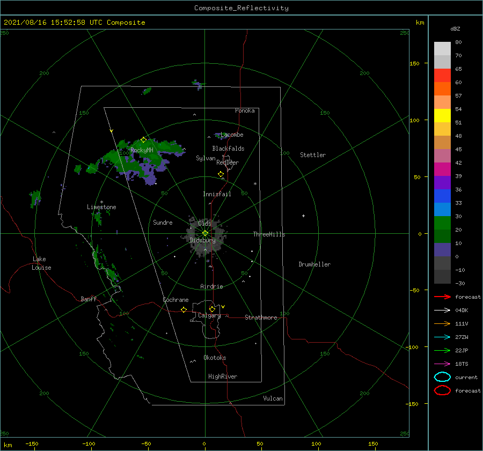Viewport: 483px width, 451px height.
Task: Click the Drumheller town label
Action: pos(314,264)
